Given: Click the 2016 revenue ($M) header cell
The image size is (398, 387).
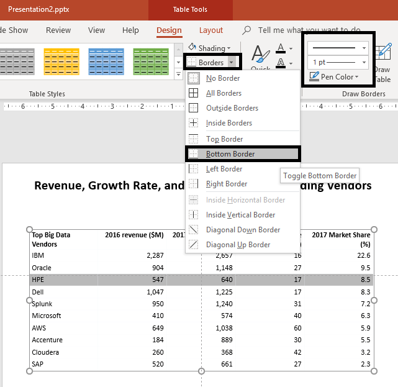Looking at the screenshot, I should click(132, 239).
